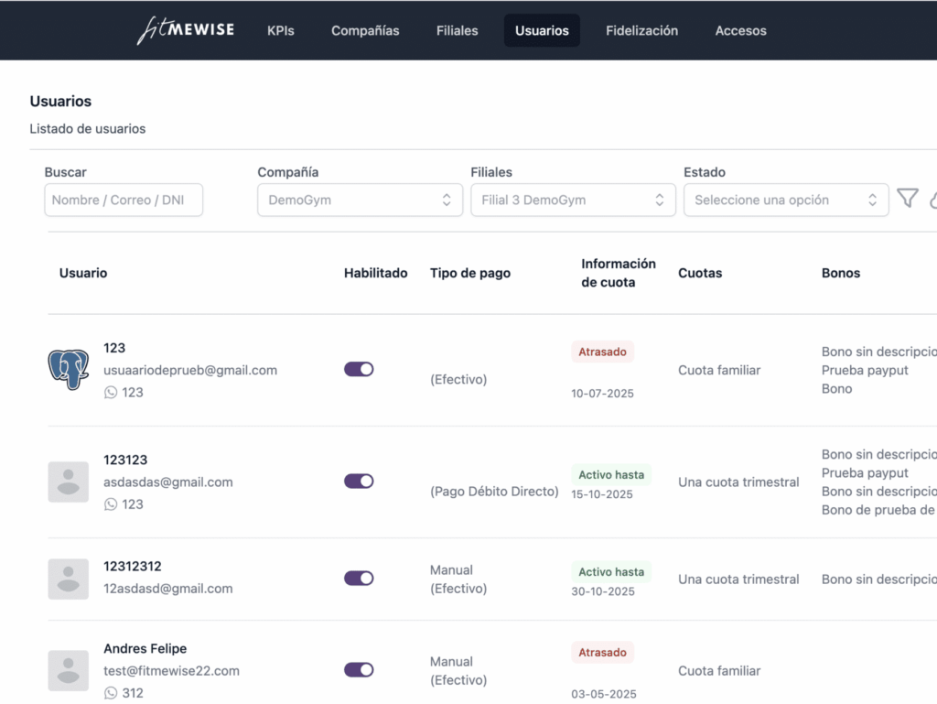Click placeholder avatar of user 12312312

tap(68, 579)
